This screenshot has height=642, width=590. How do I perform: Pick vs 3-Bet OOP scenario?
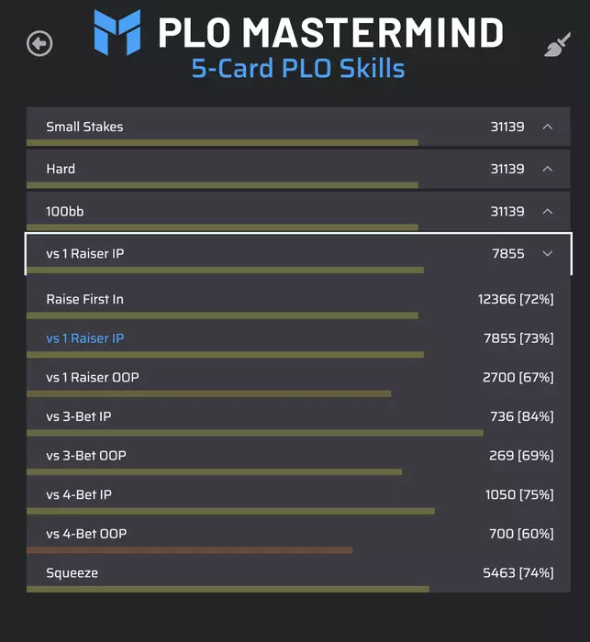point(86,455)
